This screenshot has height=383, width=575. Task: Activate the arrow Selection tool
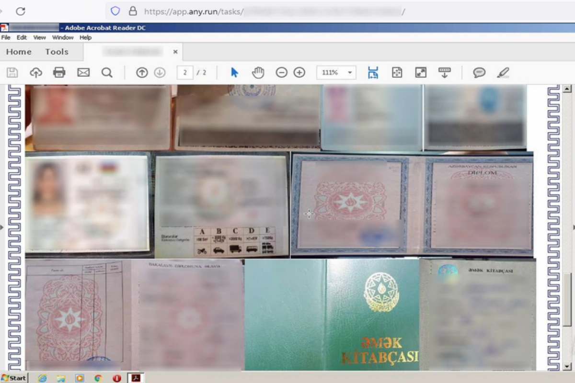(x=234, y=73)
